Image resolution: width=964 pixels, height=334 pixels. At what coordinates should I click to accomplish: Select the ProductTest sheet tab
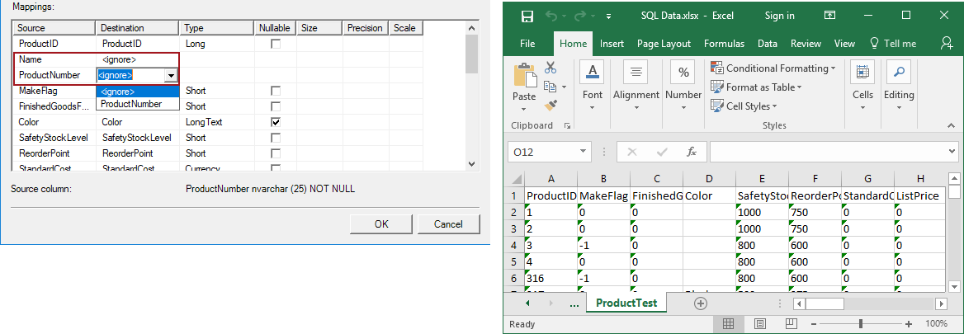tap(626, 303)
